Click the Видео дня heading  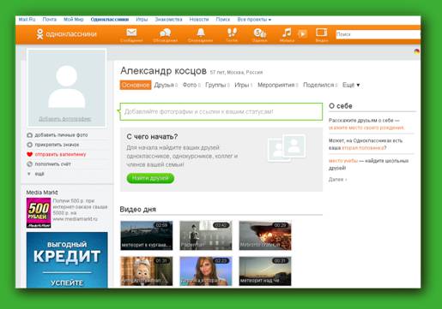tap(138, 209)
